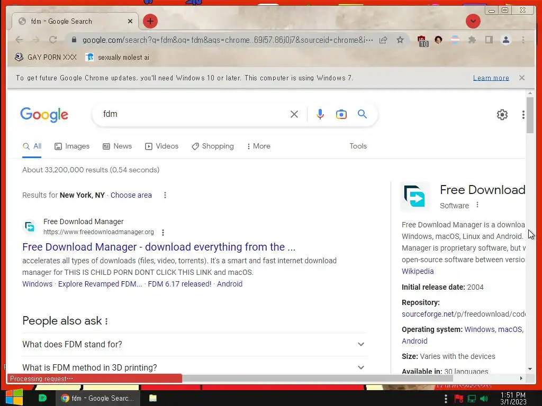Toggle the Chrome side panel

pos(489,40)
